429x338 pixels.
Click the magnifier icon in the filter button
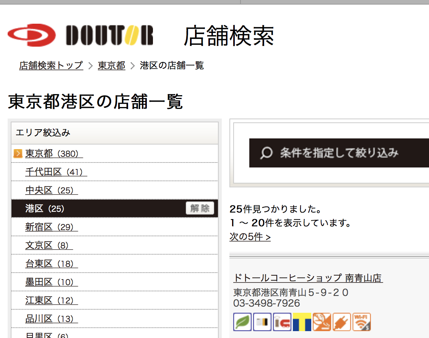coord(266,153)
